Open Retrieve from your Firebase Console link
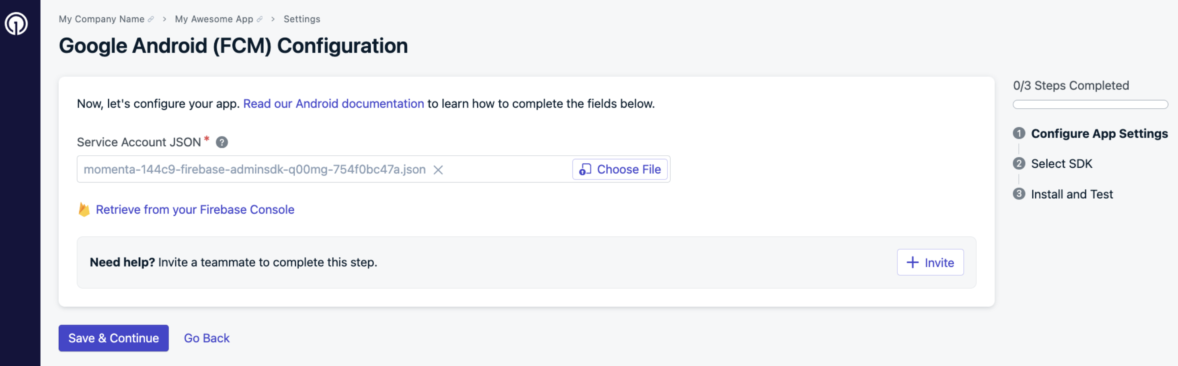The height and width of the screenshot is (366, 1178). 195,209
